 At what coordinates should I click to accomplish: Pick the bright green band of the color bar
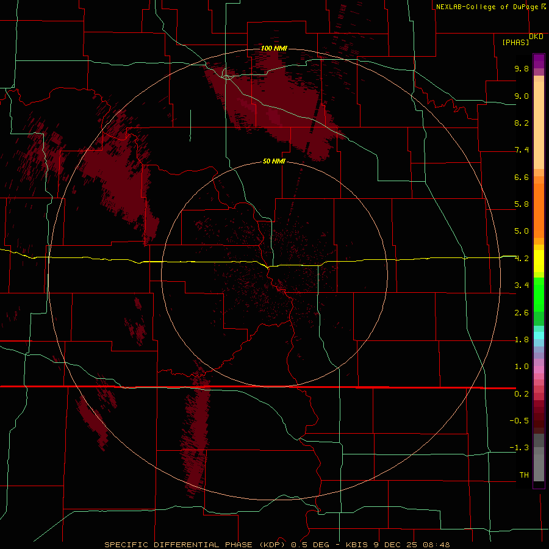539,294
